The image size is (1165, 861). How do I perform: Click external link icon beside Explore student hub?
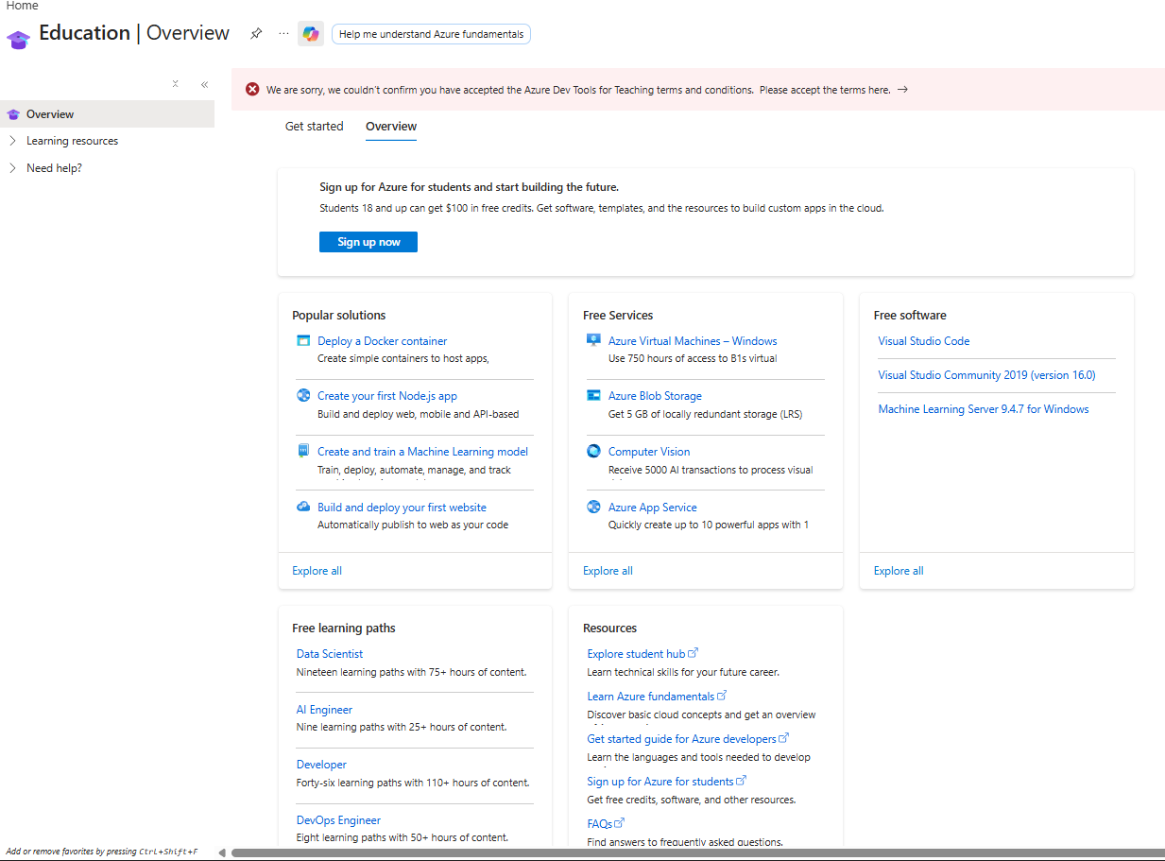(x=694, y=653)
